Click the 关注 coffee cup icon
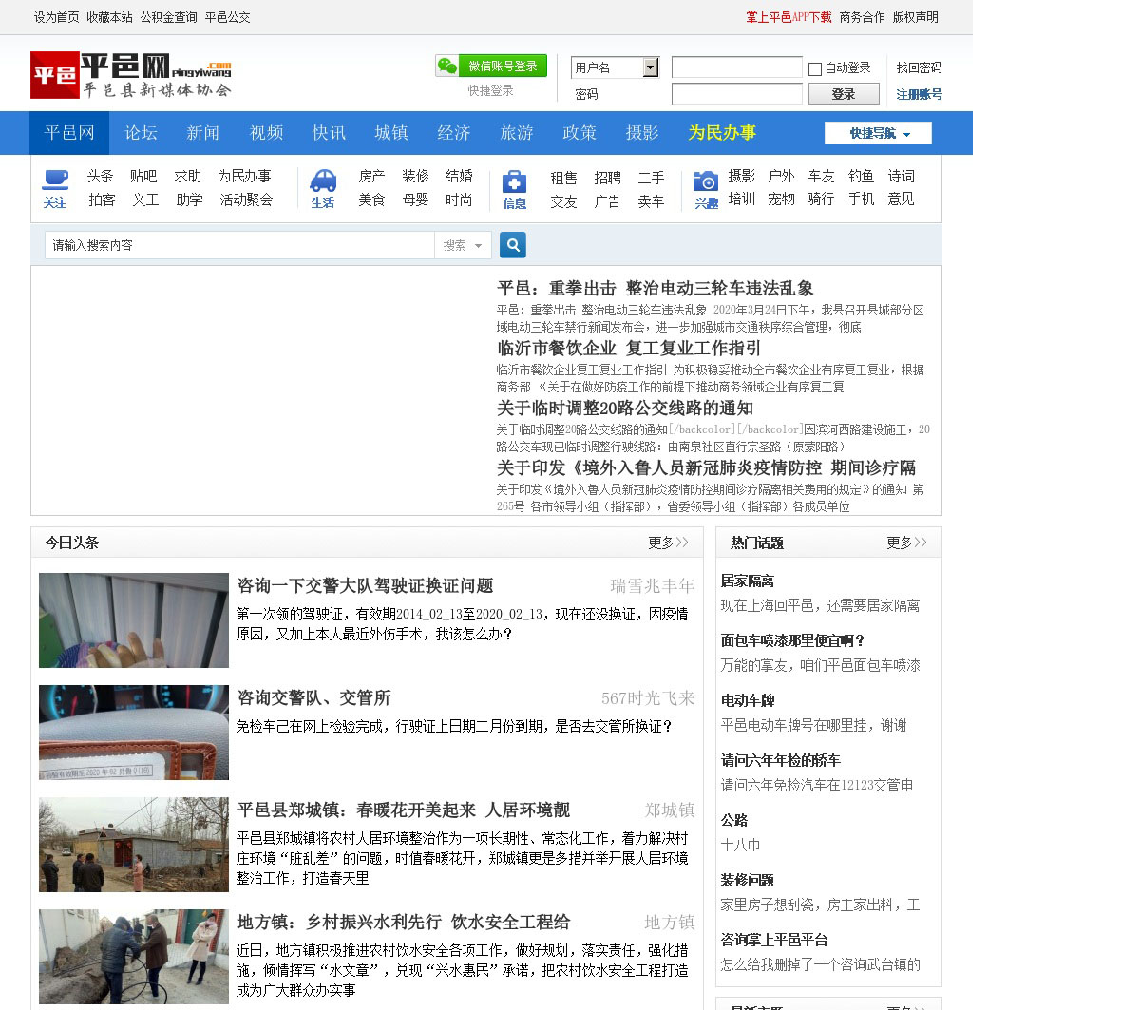 click(x=55, y=179)
